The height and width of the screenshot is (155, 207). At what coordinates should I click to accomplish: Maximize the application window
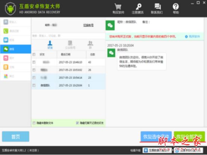tap(198, 3)
